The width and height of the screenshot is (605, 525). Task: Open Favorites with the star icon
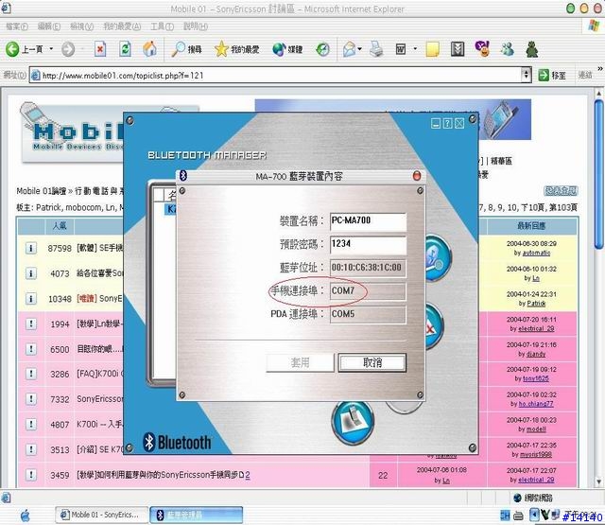click(x=236, y=49)
